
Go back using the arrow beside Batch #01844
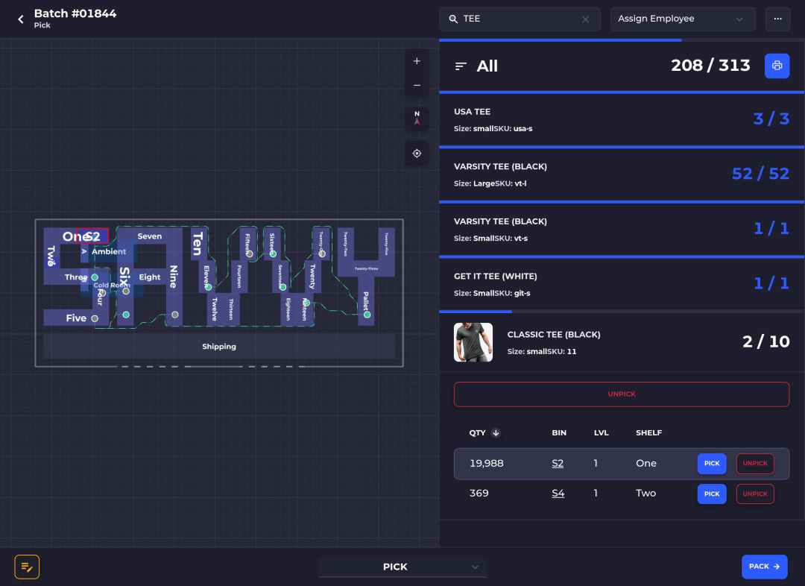tap(21, 19)
